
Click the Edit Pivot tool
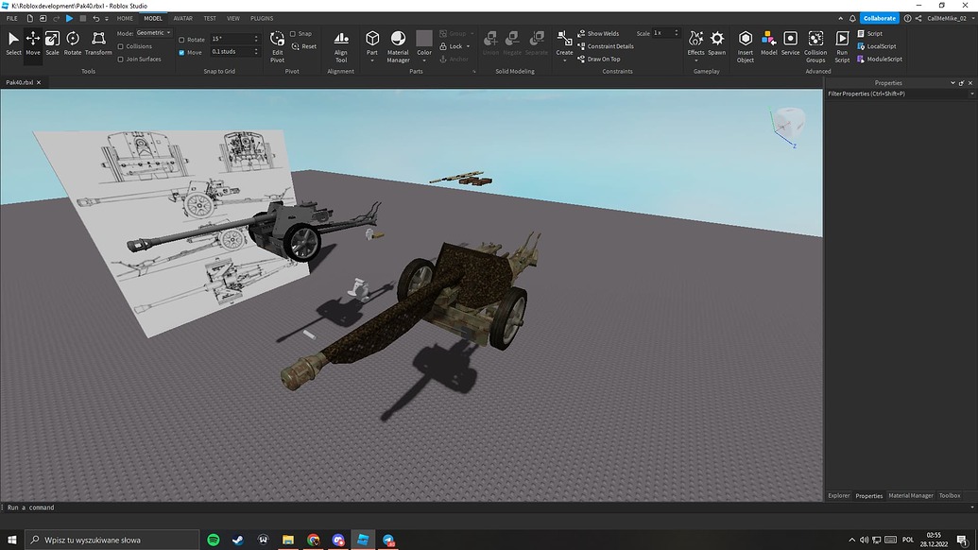[277, 43]
